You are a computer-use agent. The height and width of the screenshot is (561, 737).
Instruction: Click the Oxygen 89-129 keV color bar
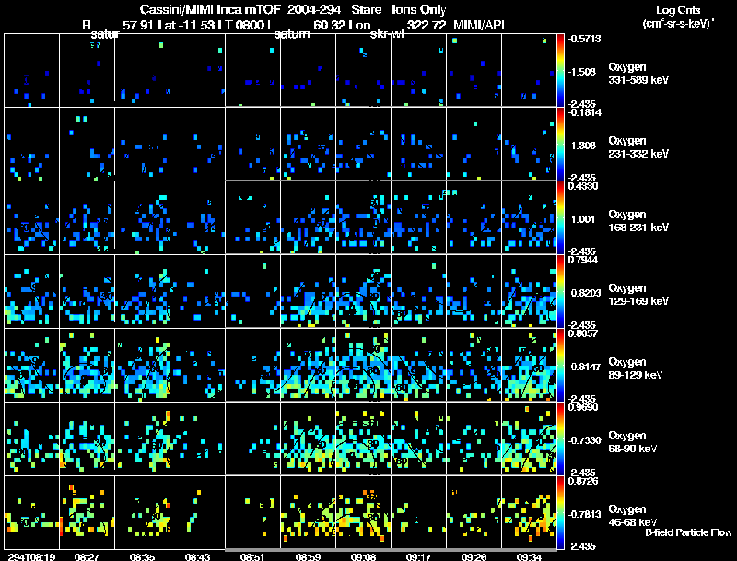560,365
